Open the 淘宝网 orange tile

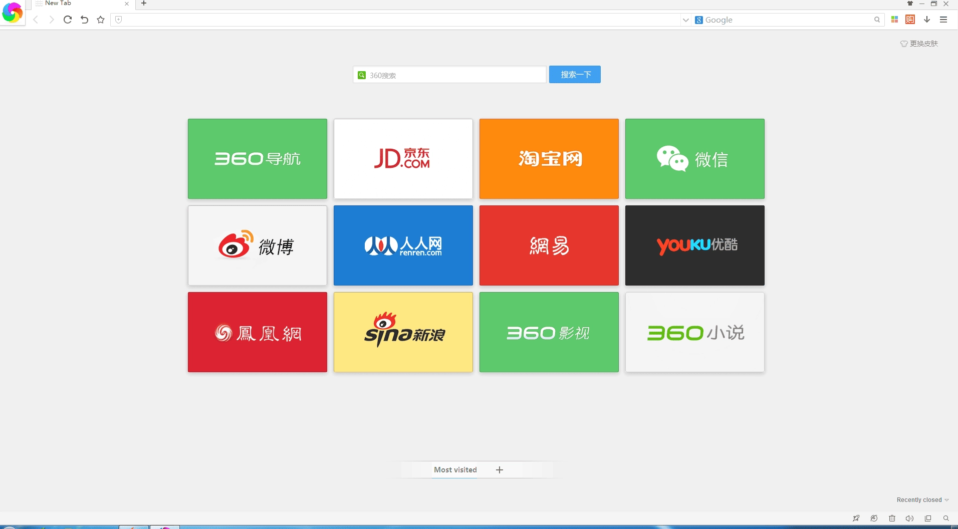click(x=549, y=159)
